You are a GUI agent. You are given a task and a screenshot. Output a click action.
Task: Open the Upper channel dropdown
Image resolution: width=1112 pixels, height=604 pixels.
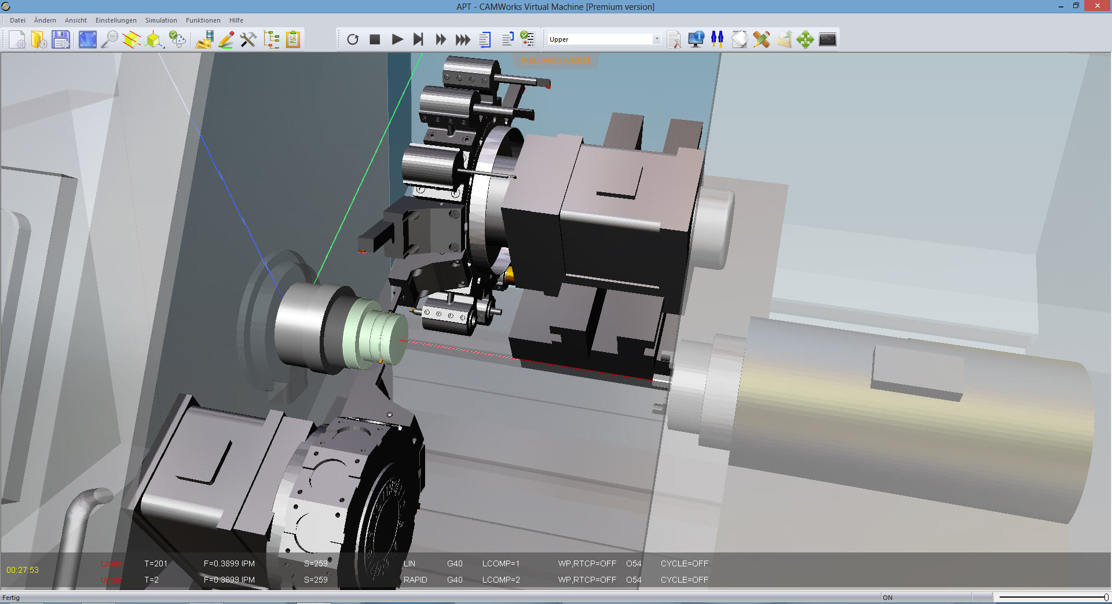coord(656,39)
